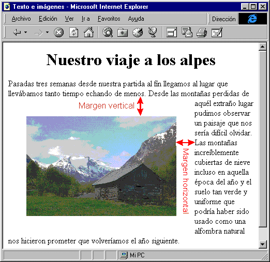Open the History toolbar icon

(x=138, y=33)
